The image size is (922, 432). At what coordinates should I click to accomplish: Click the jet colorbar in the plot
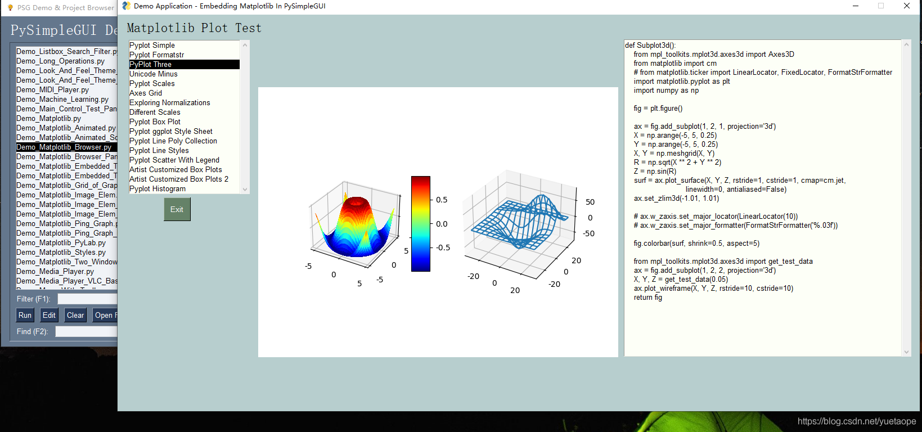pos(420,224)
